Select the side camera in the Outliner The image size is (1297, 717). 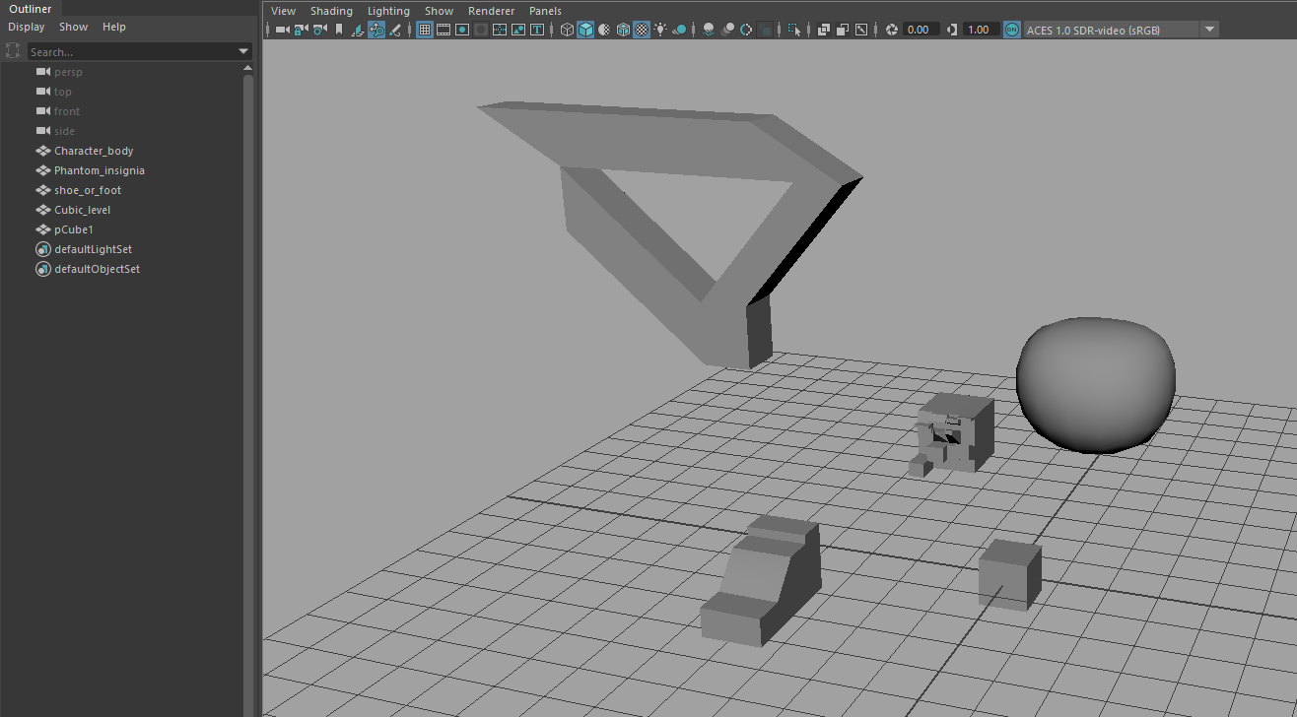pos(64,131)
